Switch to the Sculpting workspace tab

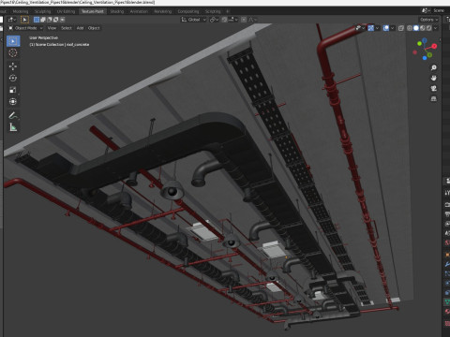click(x=42, y=11)
